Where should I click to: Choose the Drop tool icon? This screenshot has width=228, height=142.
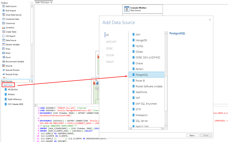pyautogui.click(x=4, y=49)
